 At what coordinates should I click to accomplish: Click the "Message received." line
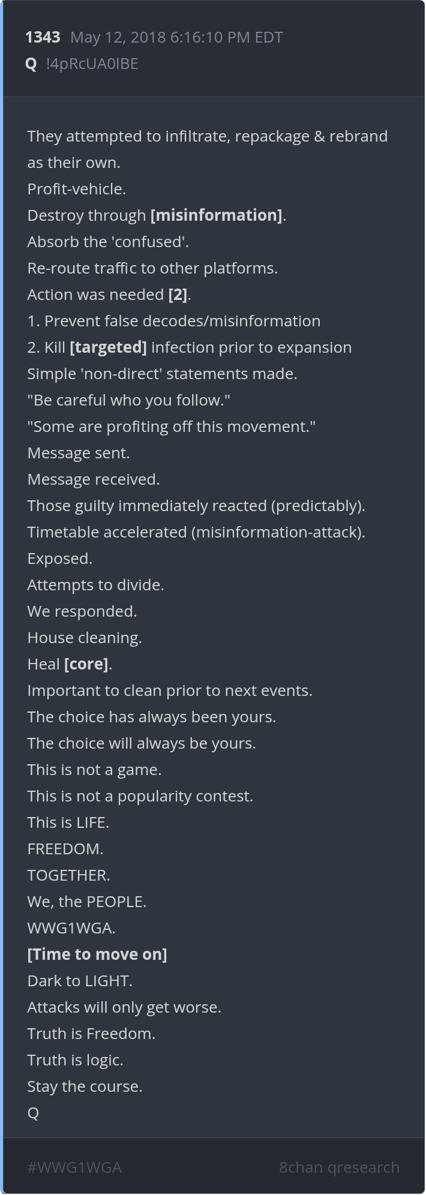pyautogui.click(x=94, y=479)
